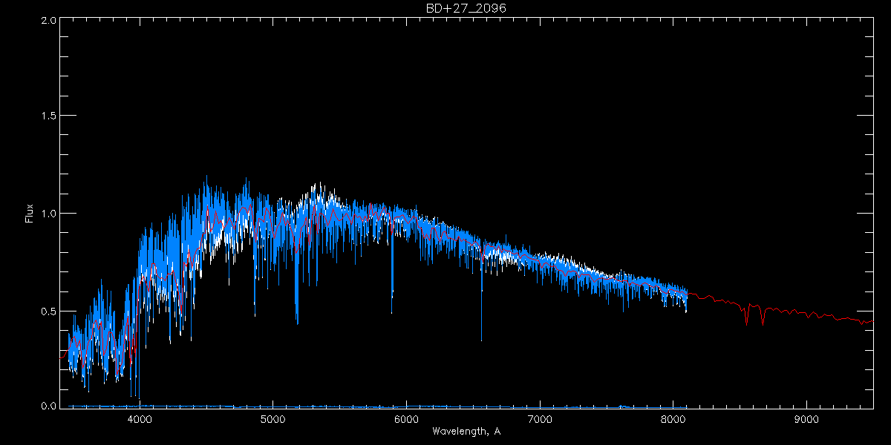This screenshot has height=445, width=891.
Task: Click the 'Wavelength, A' x-axis label
Action: tap(466, 431)
